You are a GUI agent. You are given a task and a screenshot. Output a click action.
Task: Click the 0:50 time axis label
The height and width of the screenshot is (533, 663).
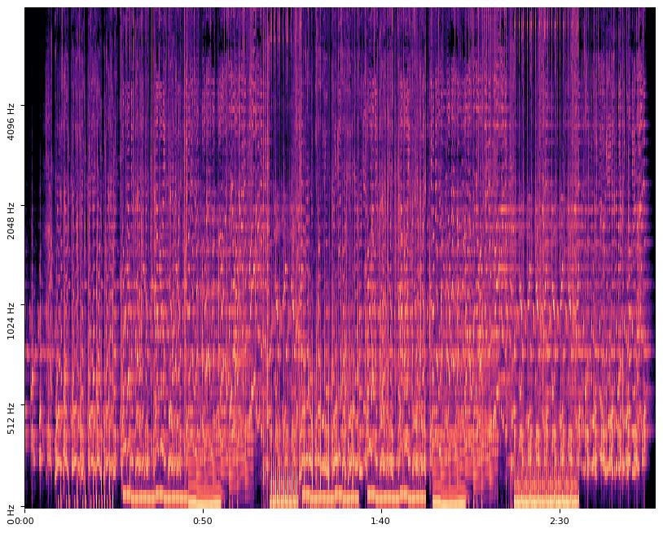[203, 521]
